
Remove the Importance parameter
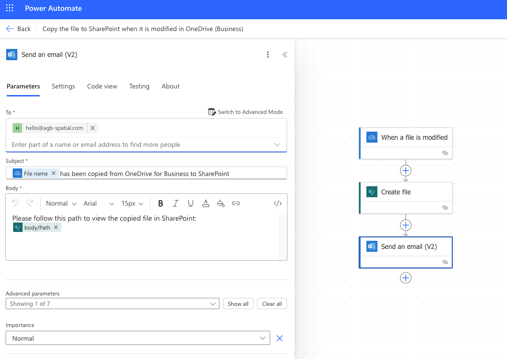click(x=280, y=338)
